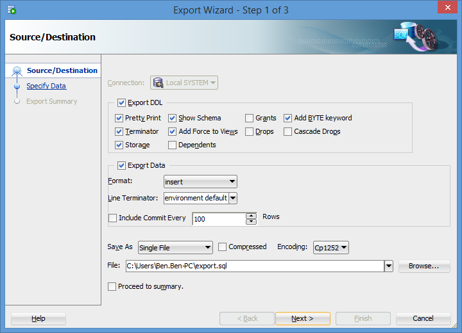This screenshot has width=462, height=333.
Task: Click the Local SYSTEM database connection icon
Action: [158, 83]
